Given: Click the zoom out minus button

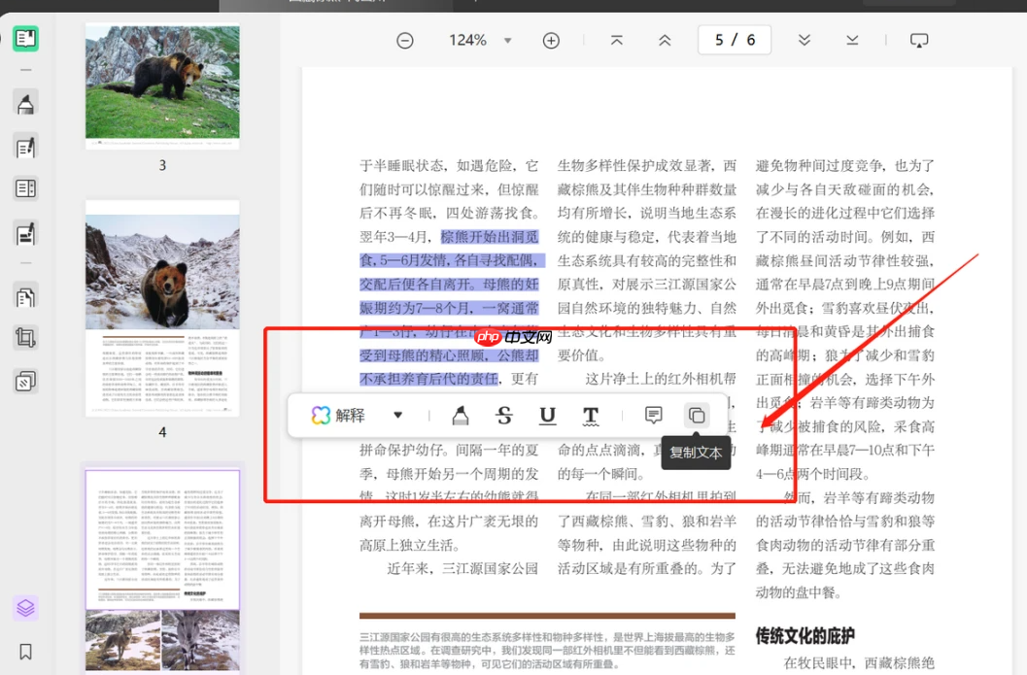Looking at the screenshot, I should tap(405, 40).
